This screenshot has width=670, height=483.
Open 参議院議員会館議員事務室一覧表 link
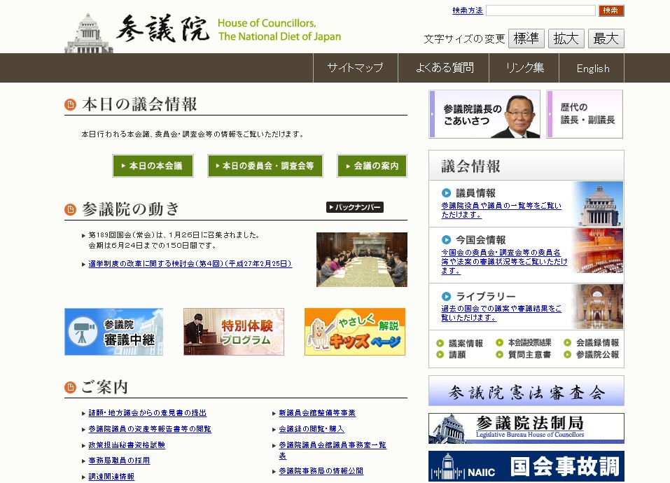333,450
